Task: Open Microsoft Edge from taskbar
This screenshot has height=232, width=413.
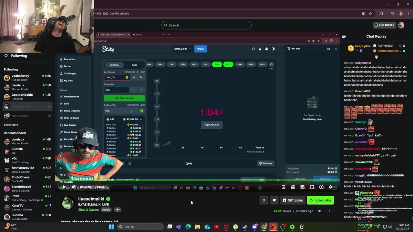Action: pyautogui.click(x=188, y=227)
